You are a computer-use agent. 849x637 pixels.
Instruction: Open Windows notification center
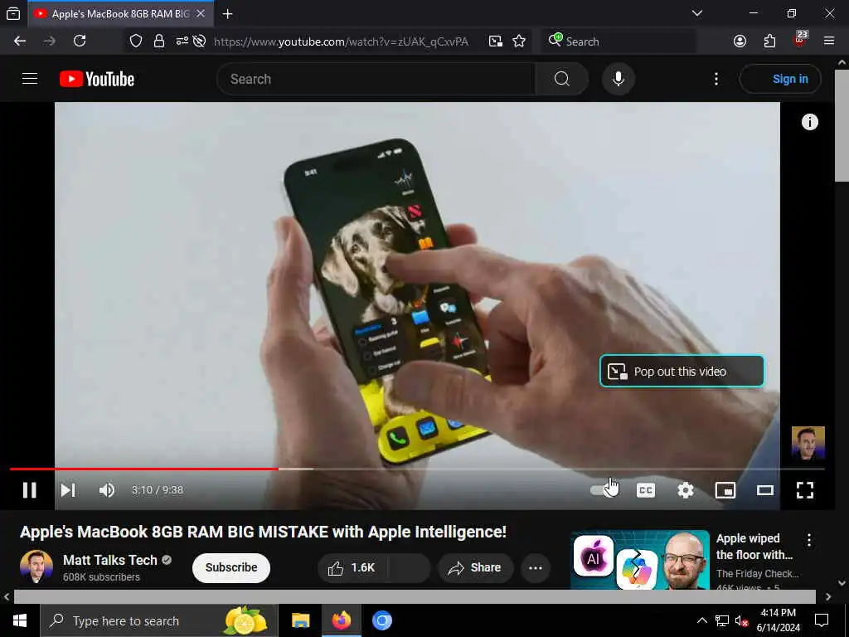[x=822, y=620]
